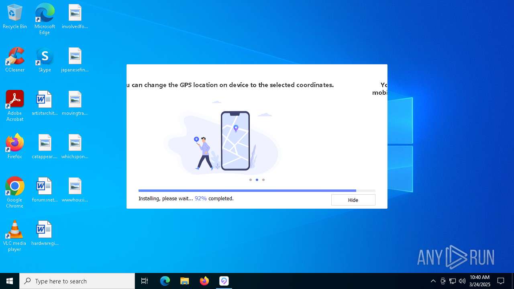Viewport: 514px width, 289px height.
Task: Open VLC media player shortcut
Action: click(15, 236)
